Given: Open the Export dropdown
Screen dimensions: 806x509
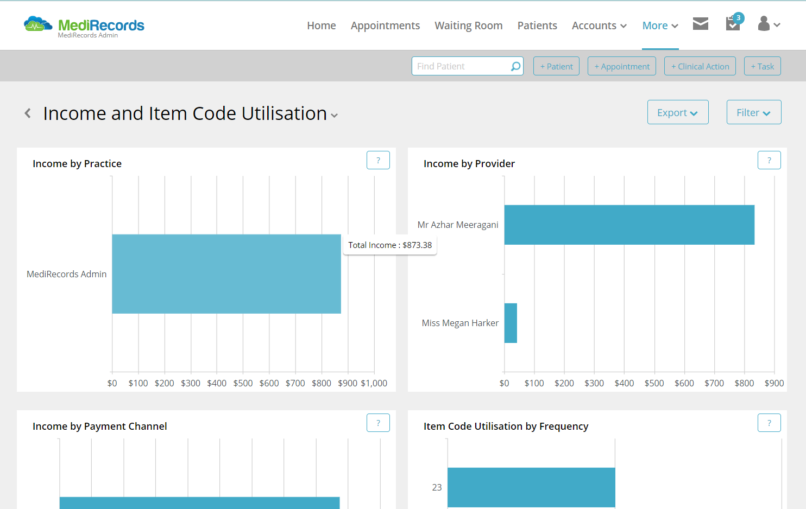Looking at the screenshot, I should 678,112.
